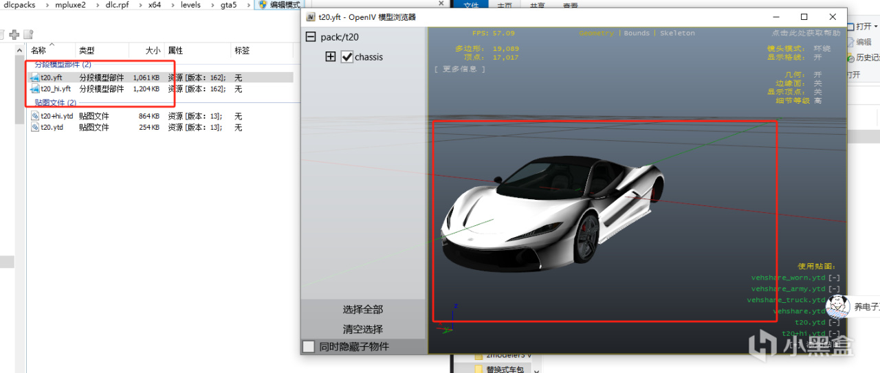Click the 1,061 KB size cell
Image resolution: width=880 pixels, height=373 pixels.
click(x=146, y=78)
